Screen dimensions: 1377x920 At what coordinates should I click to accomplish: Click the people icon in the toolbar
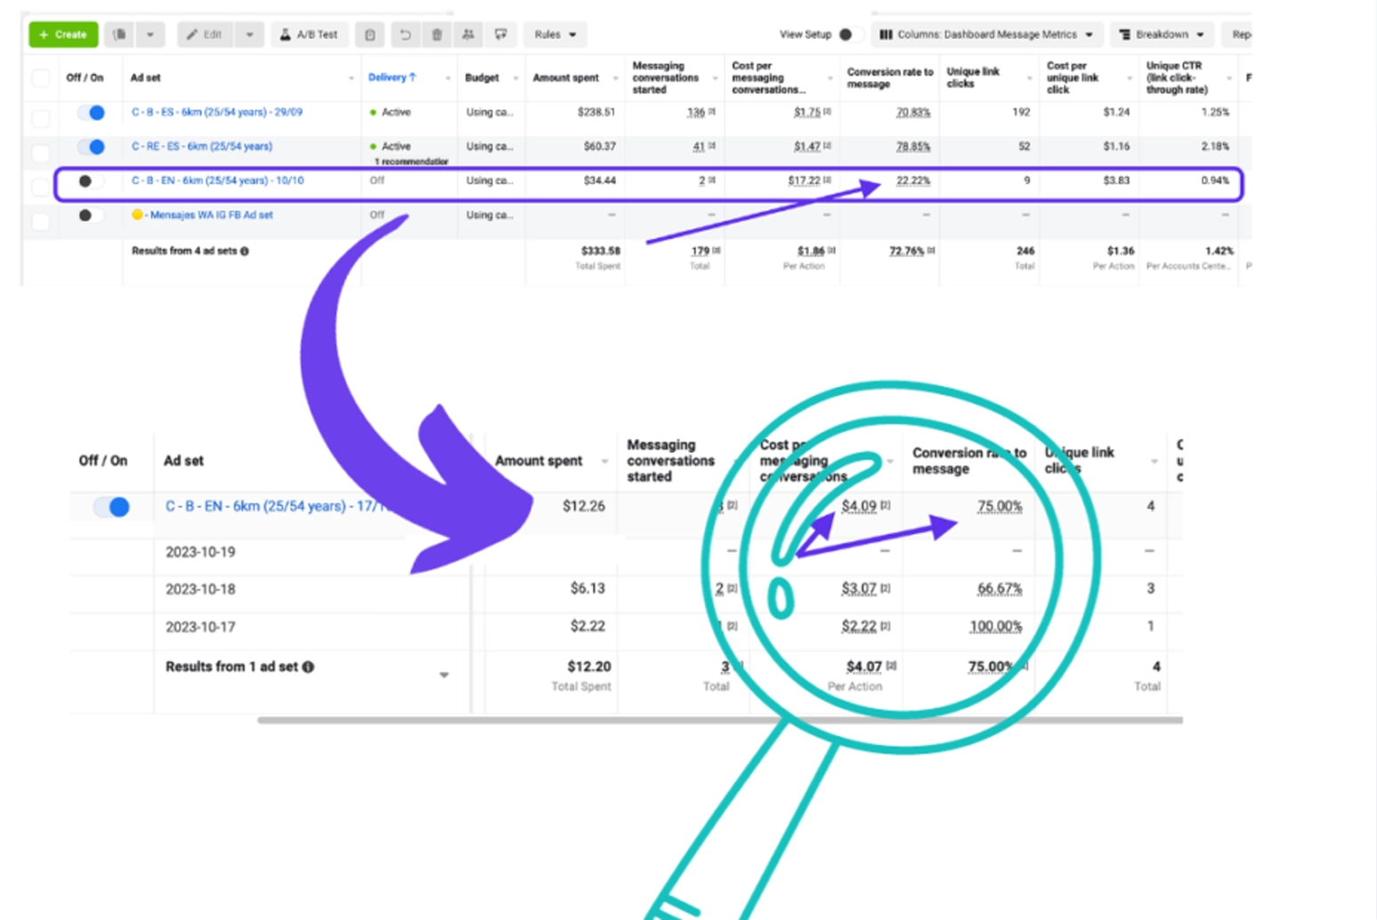pyautogui.click(x=468, y=35)
